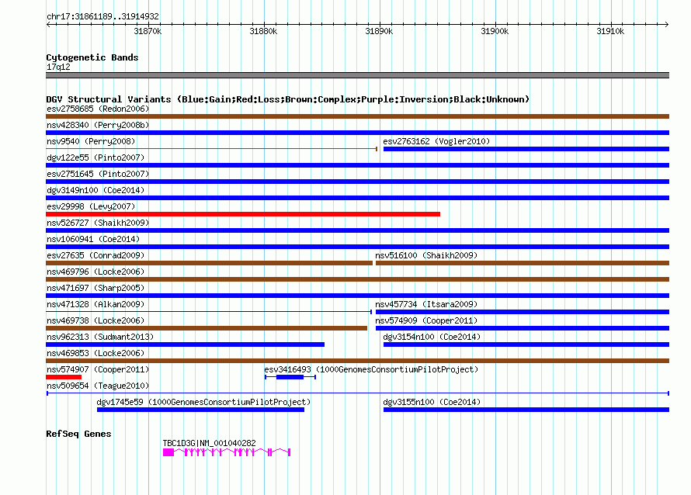Click the TBC1D3G|NM_001040282 gene label

pos(210,443)
